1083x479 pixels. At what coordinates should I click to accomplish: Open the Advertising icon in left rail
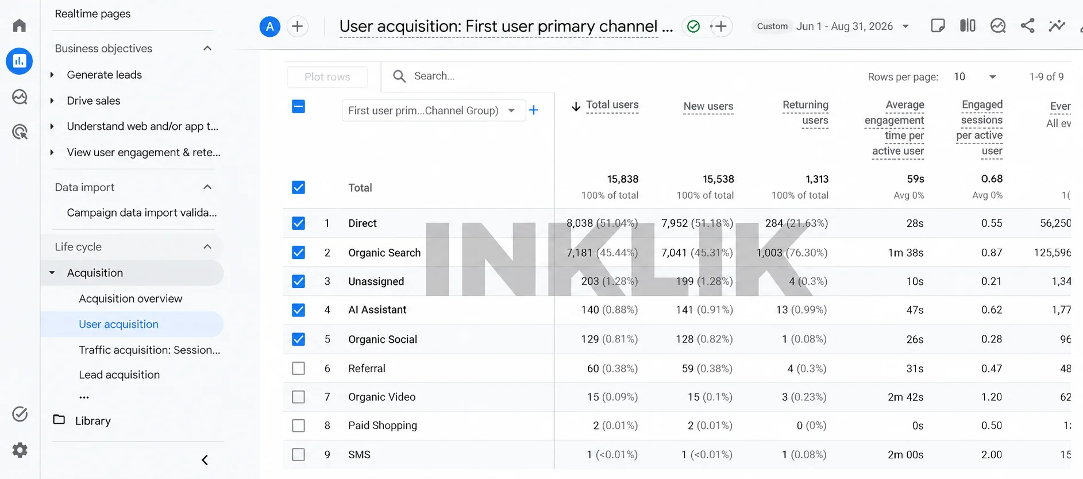pyautogui.click(x=20, y=132)
